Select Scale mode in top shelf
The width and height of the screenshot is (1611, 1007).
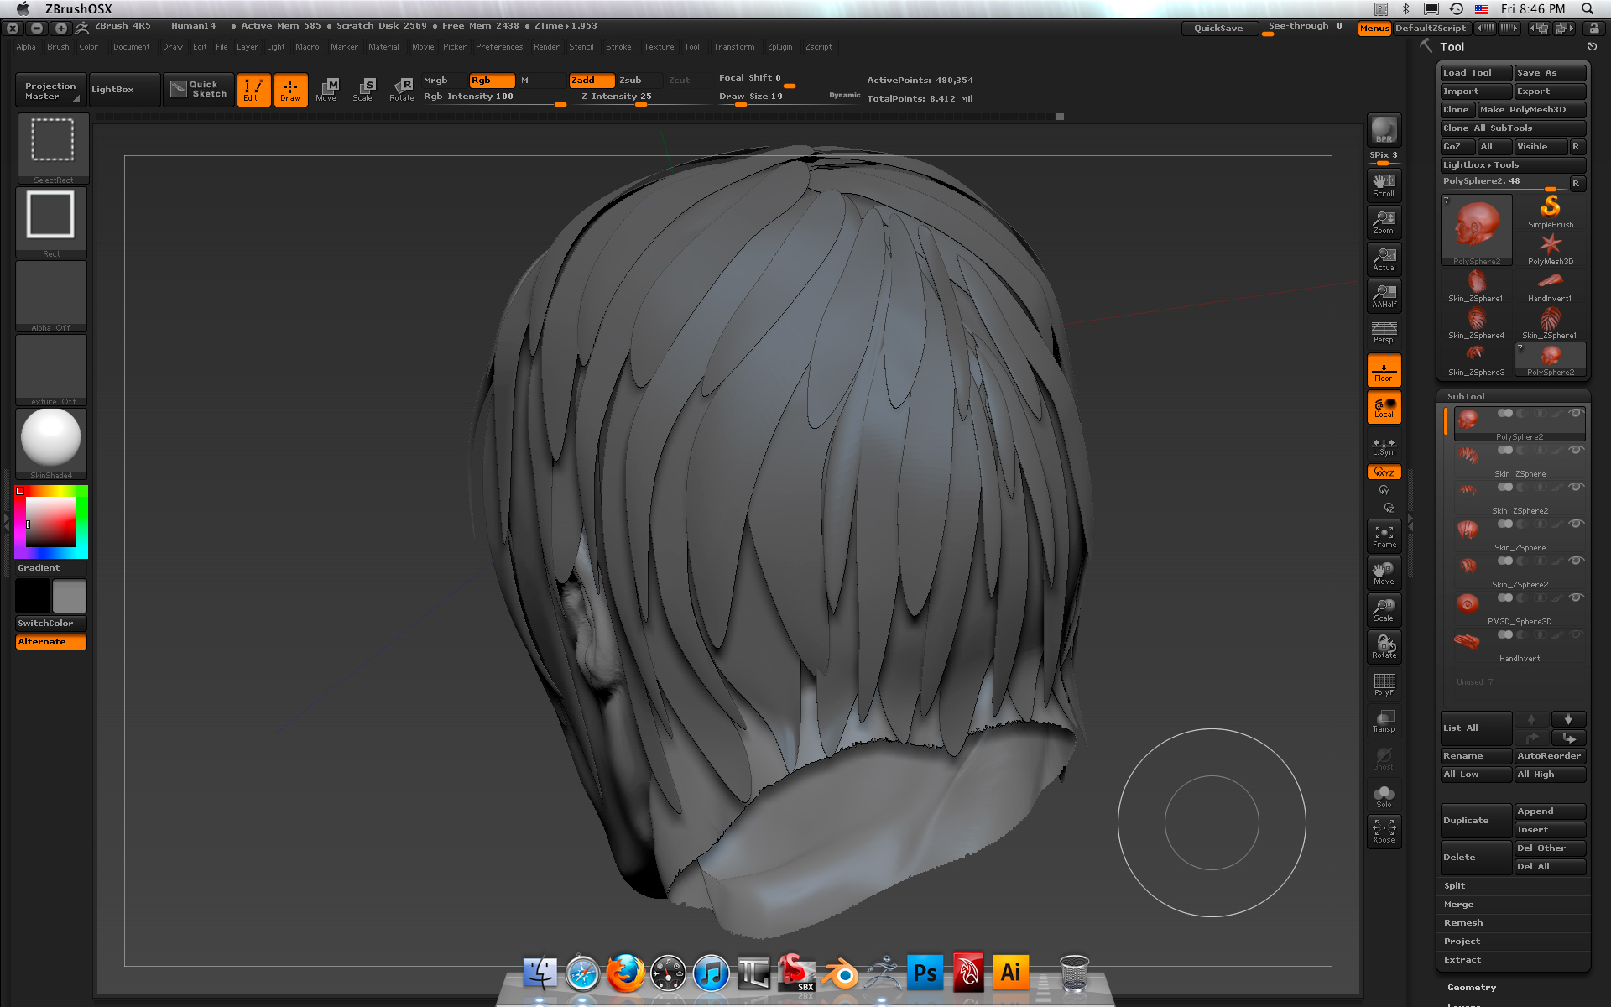click(x=363, y=90)
